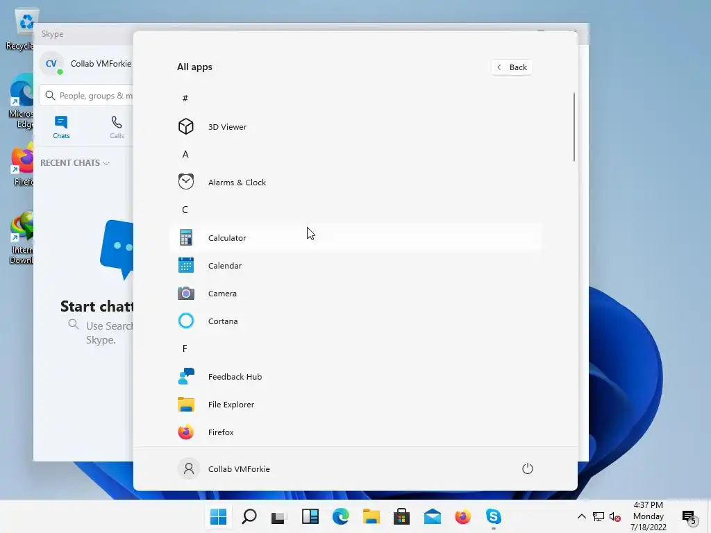711x533 pixels.
Task: Click the muted volume tray icon
Action: (615, 516)
